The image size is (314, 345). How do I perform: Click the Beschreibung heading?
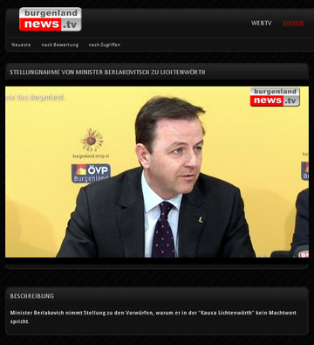point(32,296)
